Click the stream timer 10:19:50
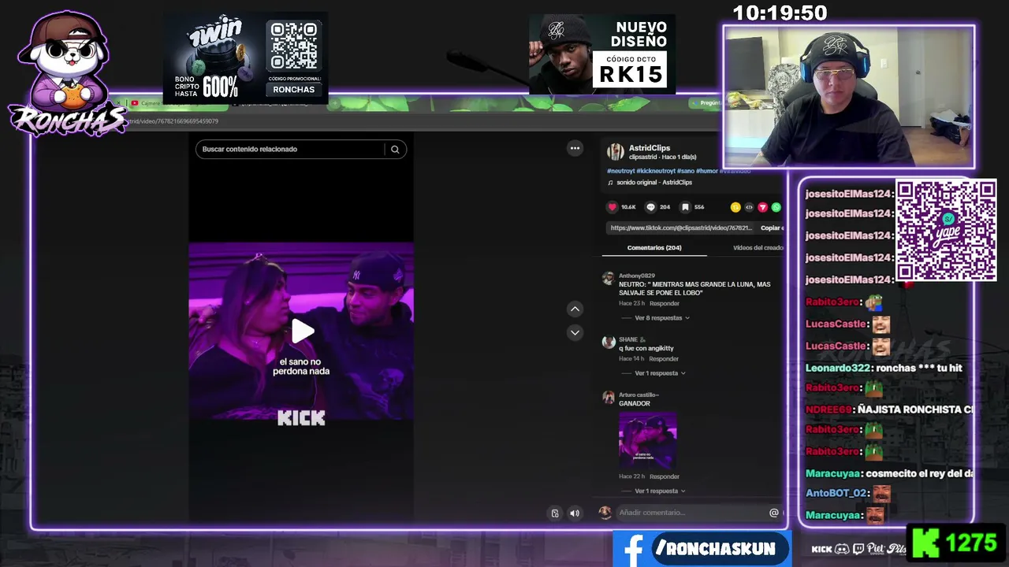Viewport: 1009px width, 567px height. coord(780,13)
